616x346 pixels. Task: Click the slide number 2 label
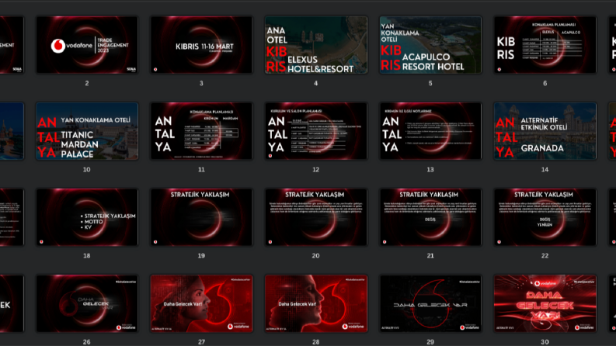(87, 83)
